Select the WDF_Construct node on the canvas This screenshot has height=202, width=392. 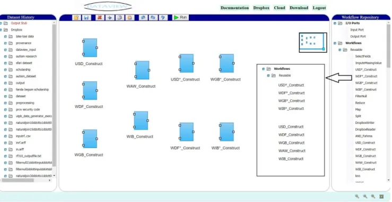click(x=90, y=90)
